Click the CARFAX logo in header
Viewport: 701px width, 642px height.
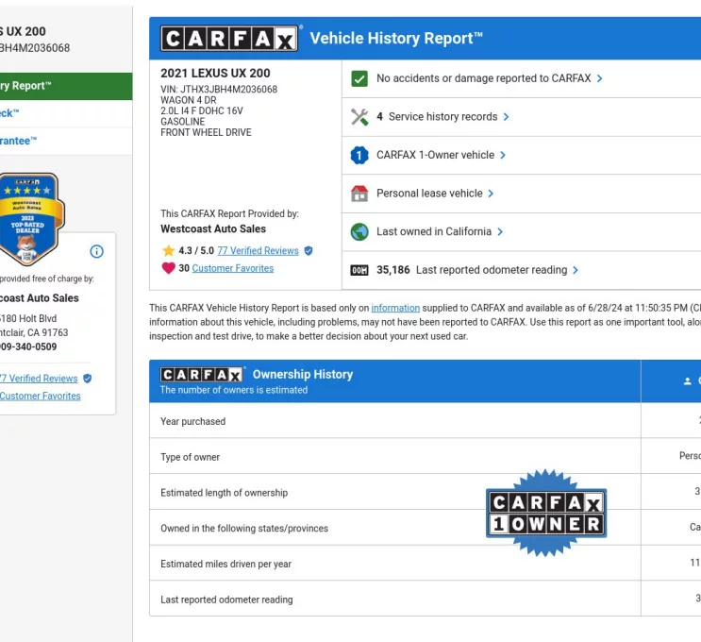[x=229, y=39]
